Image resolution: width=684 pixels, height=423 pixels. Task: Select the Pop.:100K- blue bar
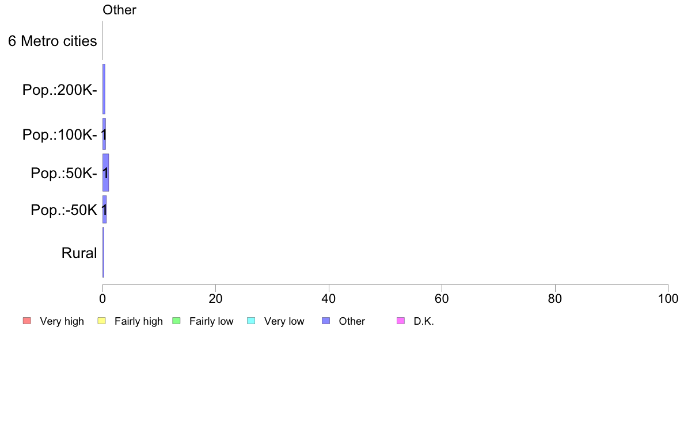point(104,134)
